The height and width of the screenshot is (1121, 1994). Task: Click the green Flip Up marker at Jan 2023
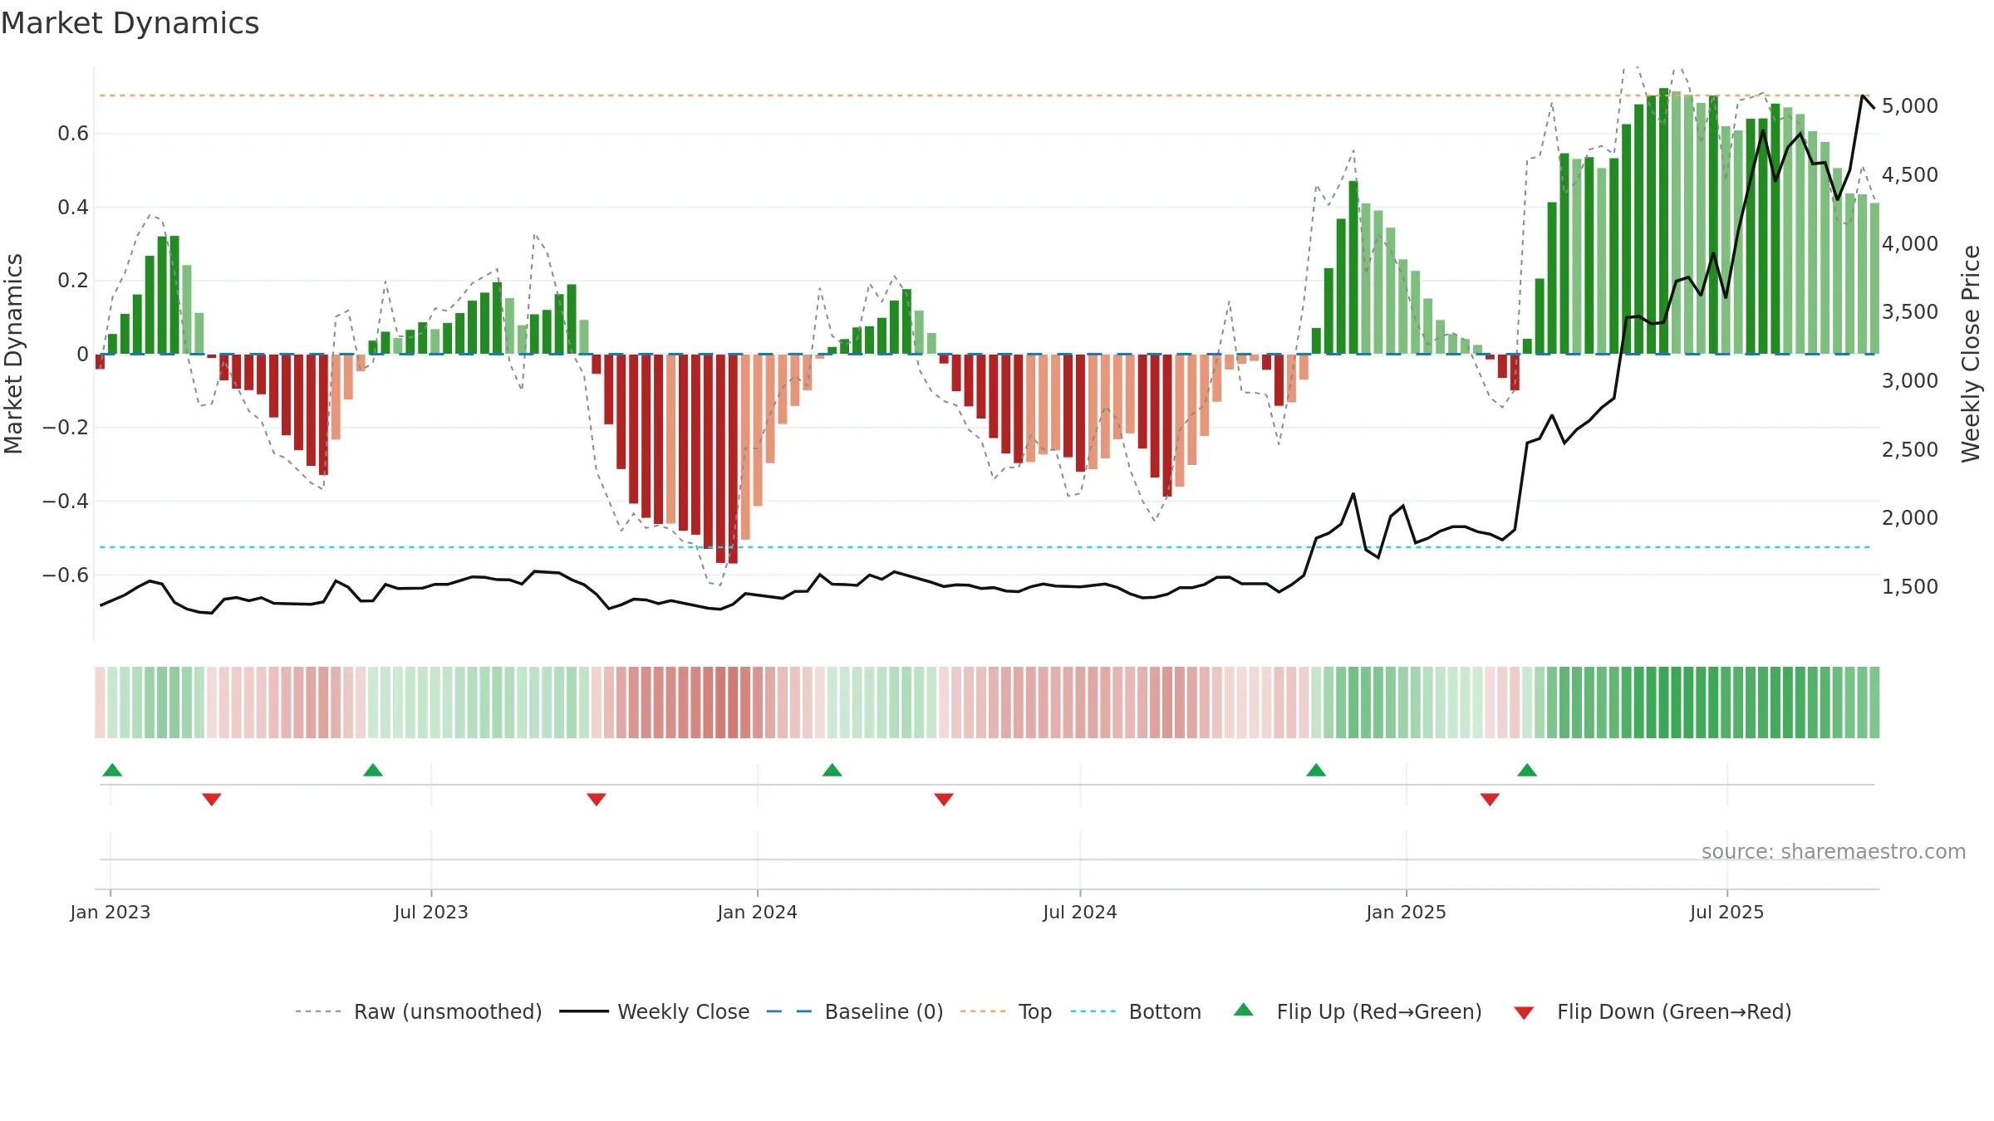[112, 770]
